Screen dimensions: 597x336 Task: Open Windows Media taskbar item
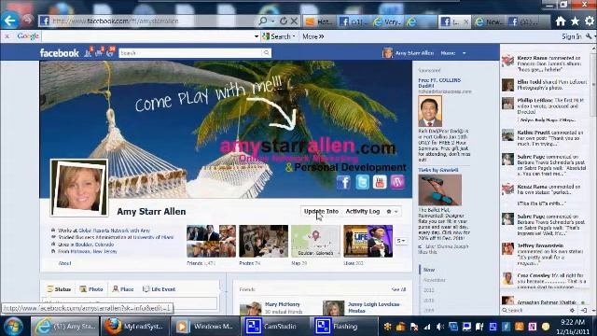pyautogui.click(x=205, y=327)
